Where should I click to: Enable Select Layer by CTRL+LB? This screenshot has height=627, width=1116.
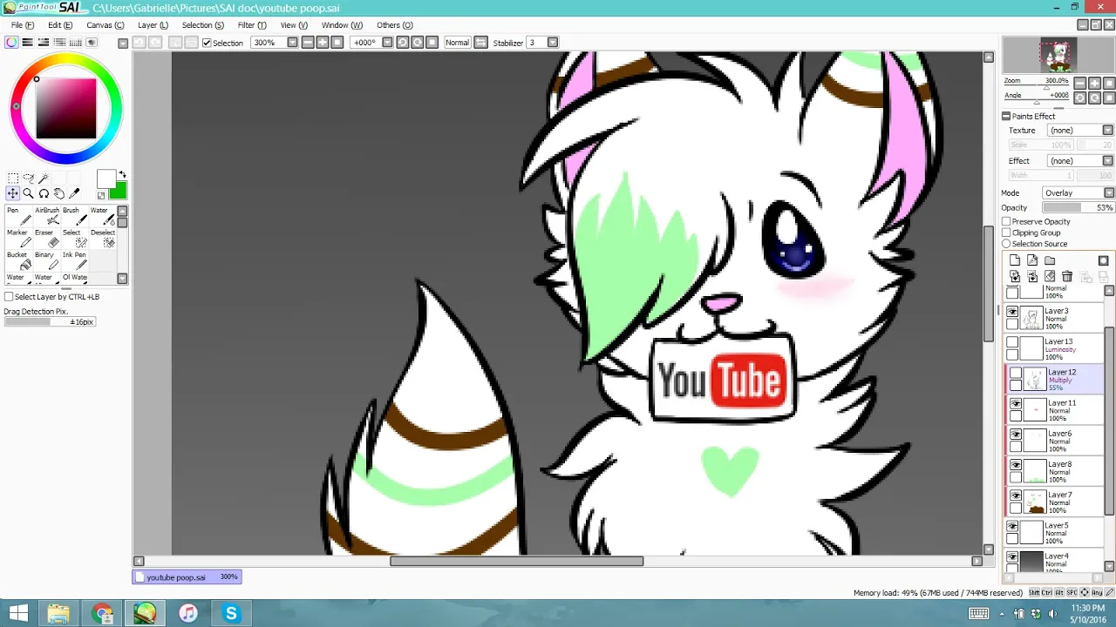point(9,297)
